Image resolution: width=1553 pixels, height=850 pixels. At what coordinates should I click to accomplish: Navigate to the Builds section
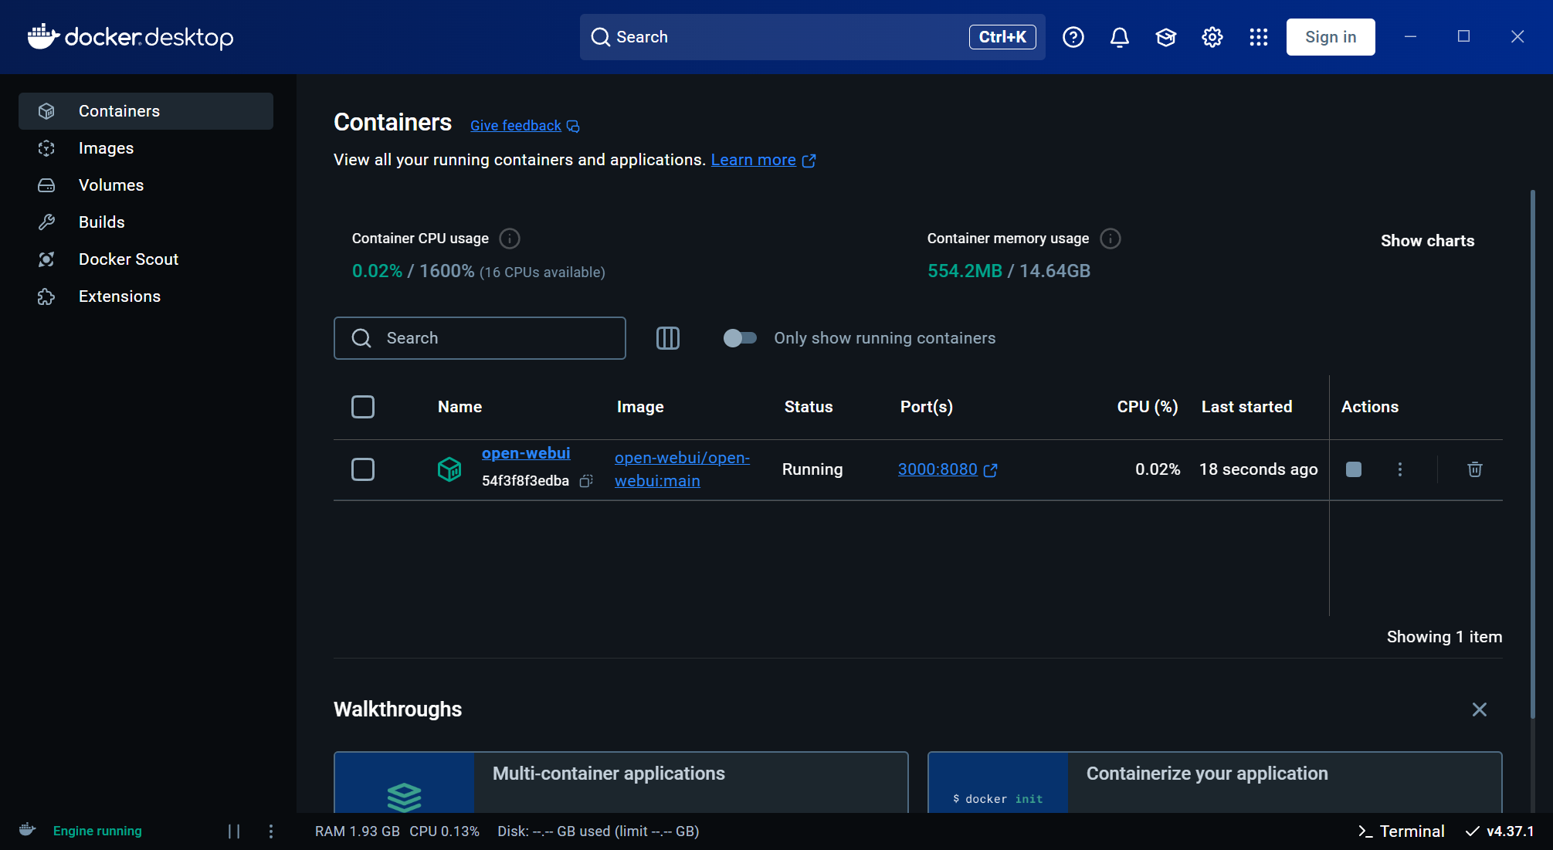[x=101, y=222]
